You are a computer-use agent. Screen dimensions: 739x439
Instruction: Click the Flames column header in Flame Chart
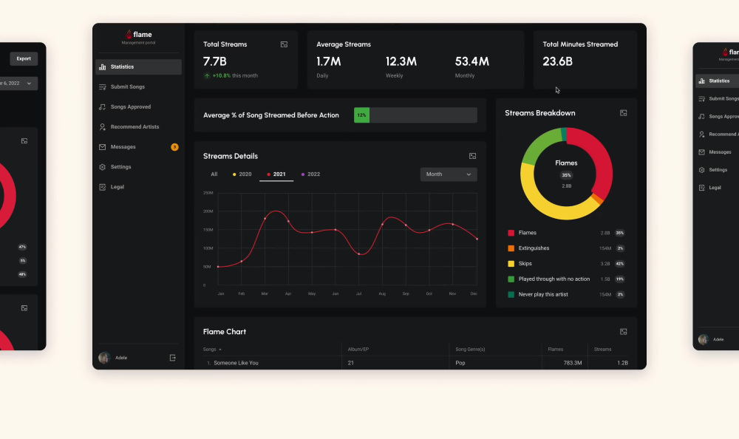556,350
